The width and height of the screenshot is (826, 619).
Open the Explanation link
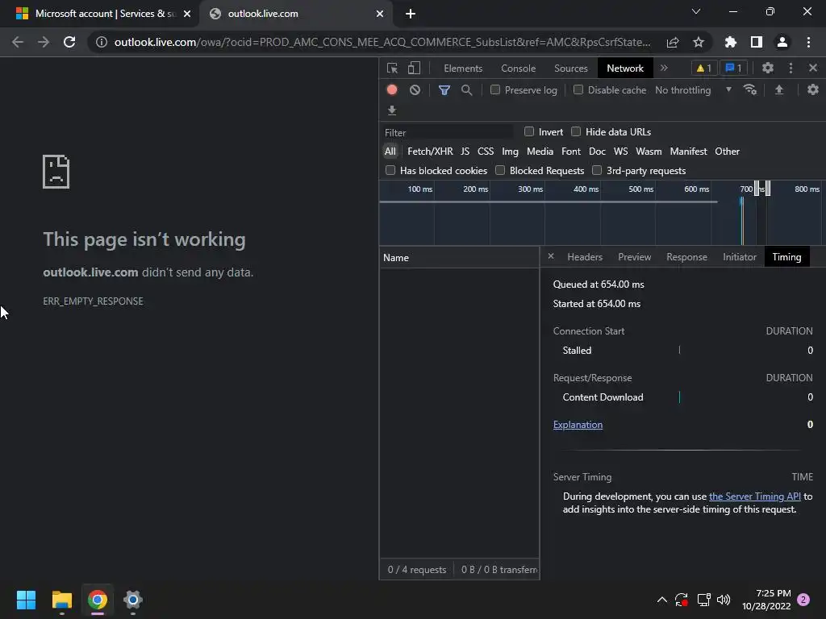pyautogui.click(x=578, y=425)
